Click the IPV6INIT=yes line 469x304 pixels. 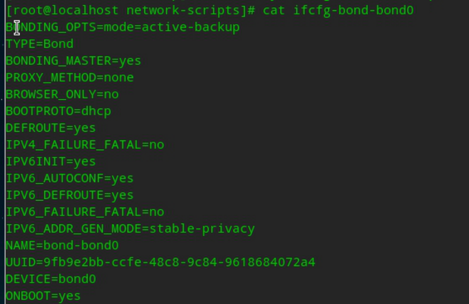click(50, 162)
